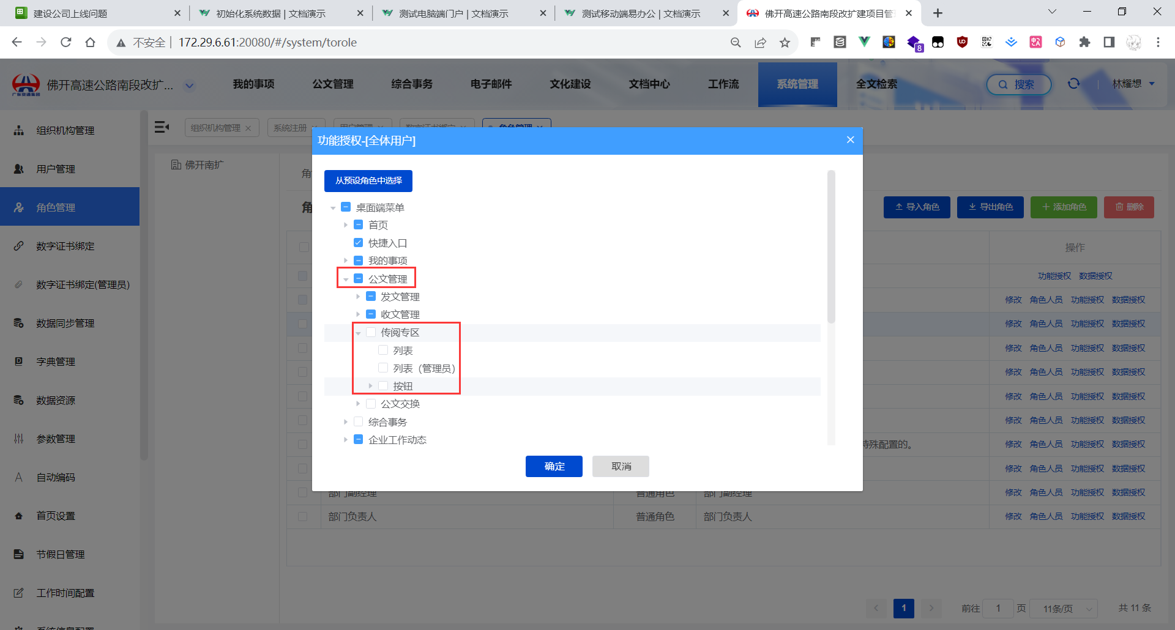Open 数据资源 sidebar icon
This screenshot has height=630, width=1175.
tap(19, 400)
